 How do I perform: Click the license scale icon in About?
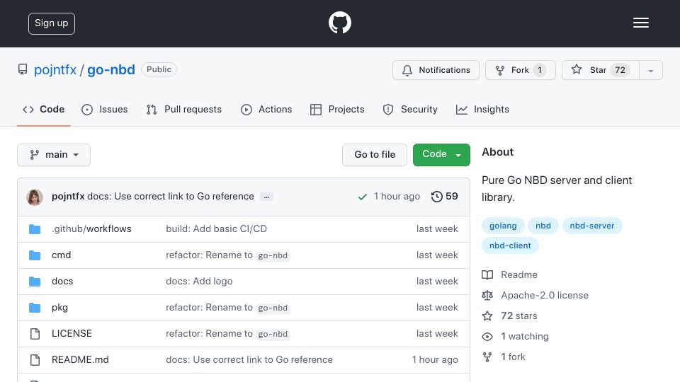coord(487,296)
